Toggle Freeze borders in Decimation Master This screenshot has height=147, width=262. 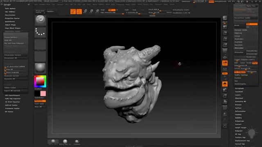click(16, 37)
